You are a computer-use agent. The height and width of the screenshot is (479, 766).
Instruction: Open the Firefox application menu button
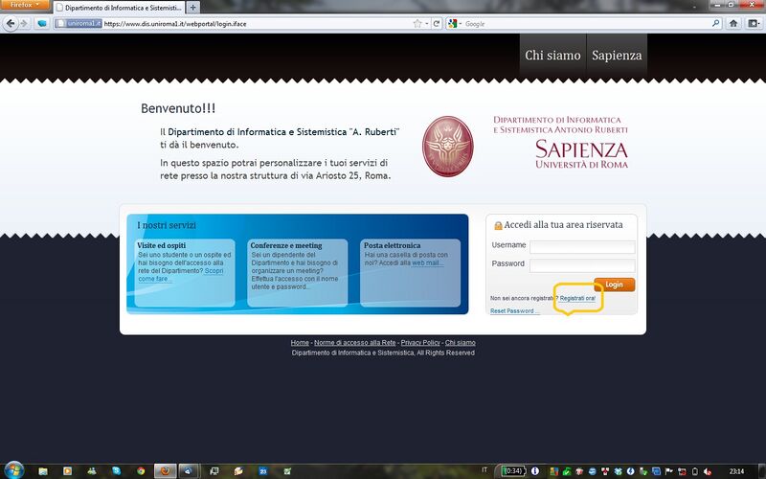(x=25, y=5)
